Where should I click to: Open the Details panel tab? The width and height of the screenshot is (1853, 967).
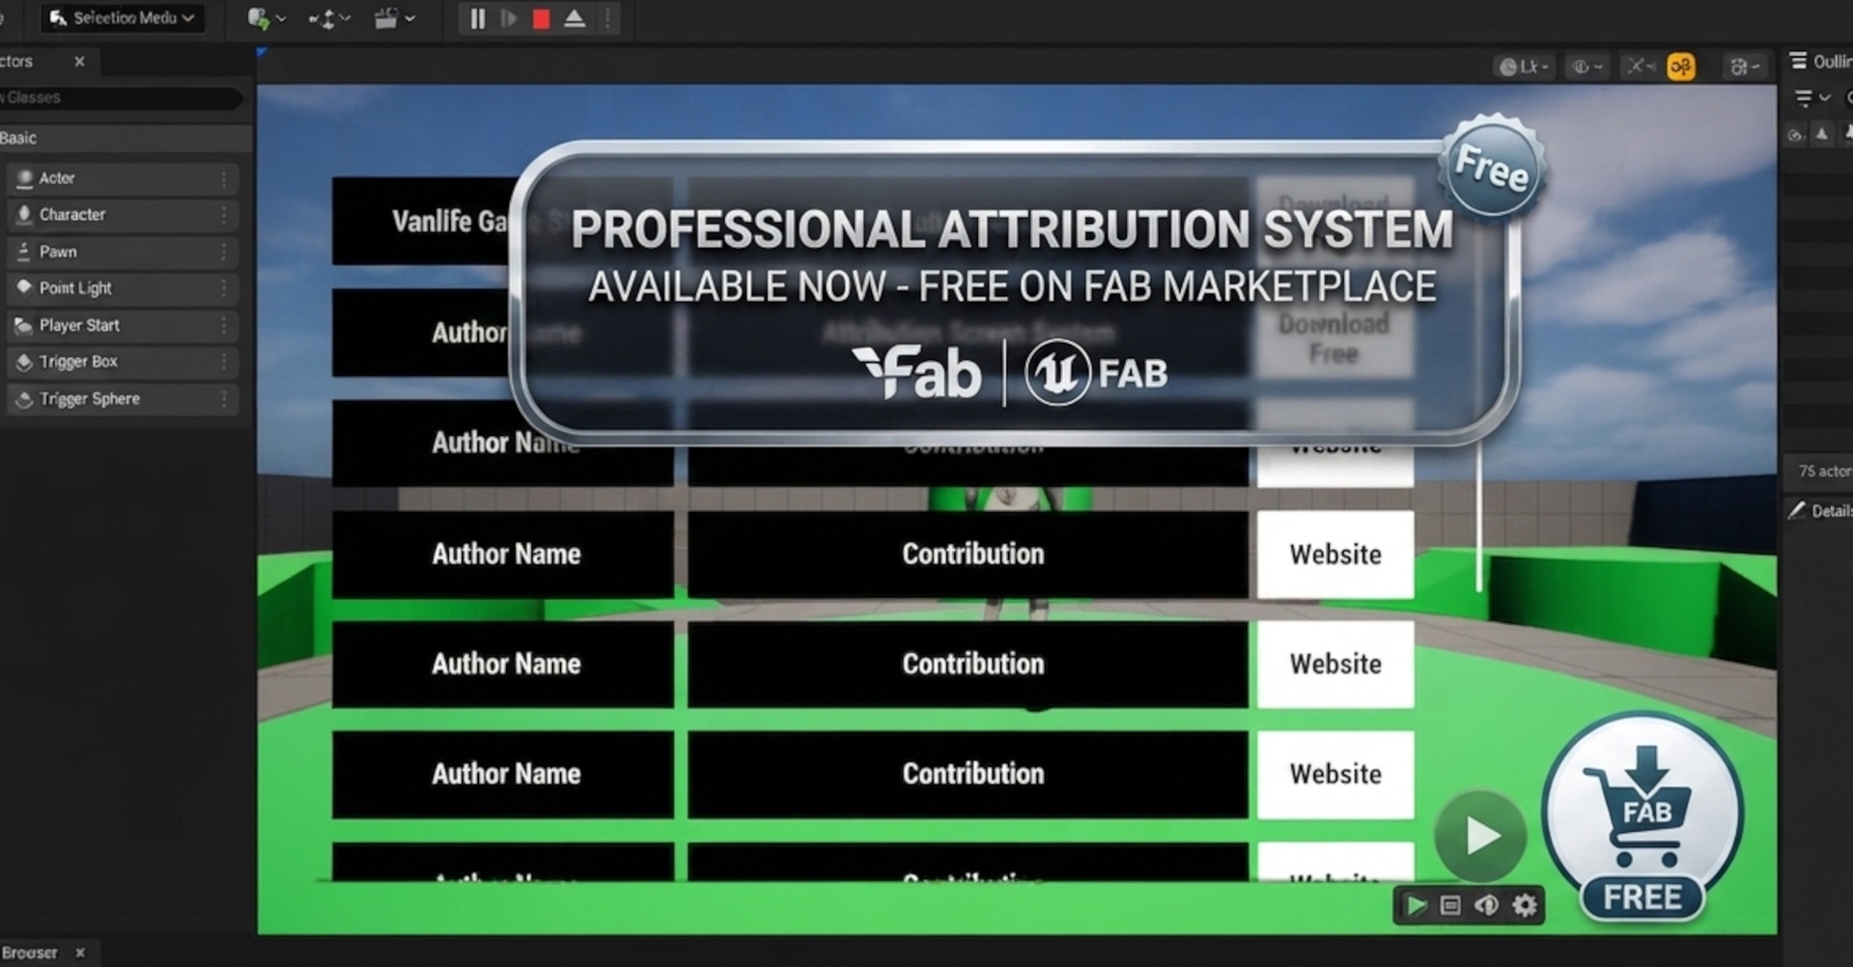click(x=1820, y=511)
